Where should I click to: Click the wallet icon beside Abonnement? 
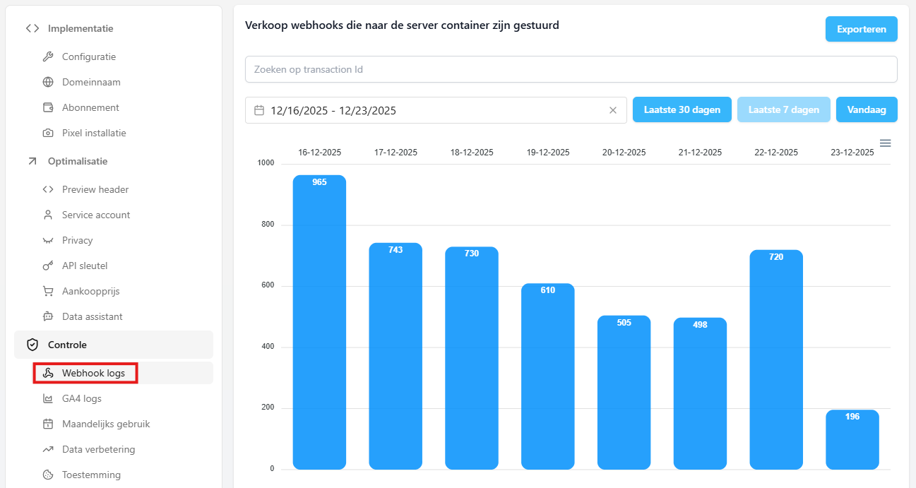pyautogui.click(x=48, y=107)
